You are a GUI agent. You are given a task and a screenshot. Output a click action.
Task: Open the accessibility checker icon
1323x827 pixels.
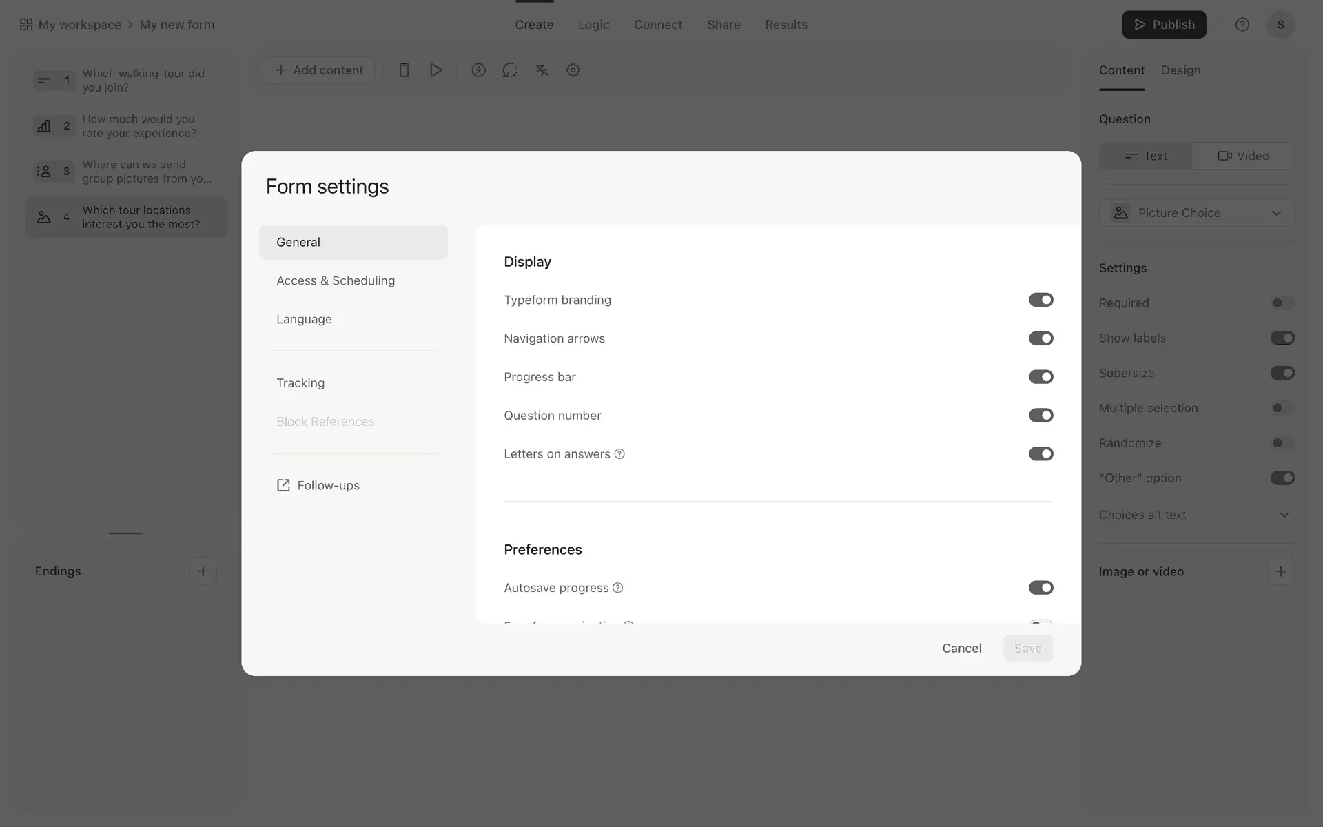click(478, 70)
